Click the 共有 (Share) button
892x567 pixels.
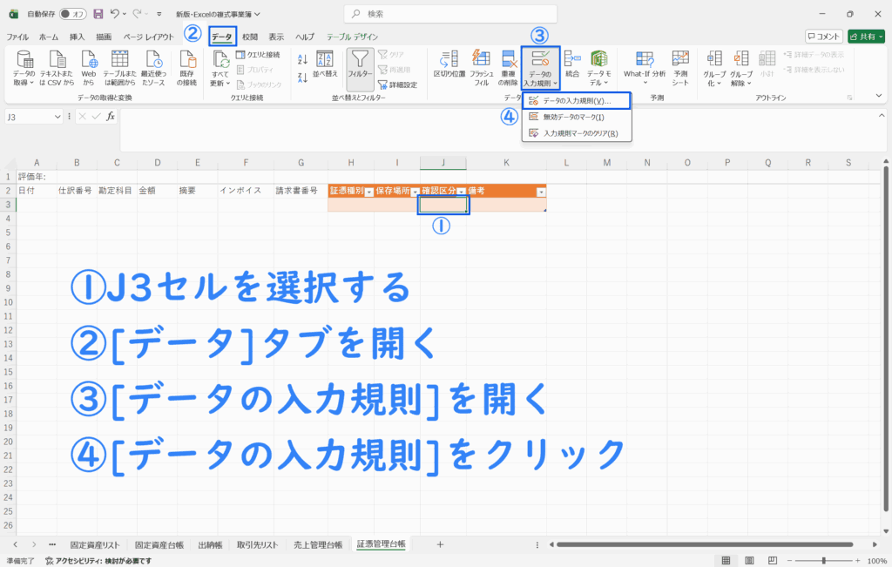tap(862, 37)
